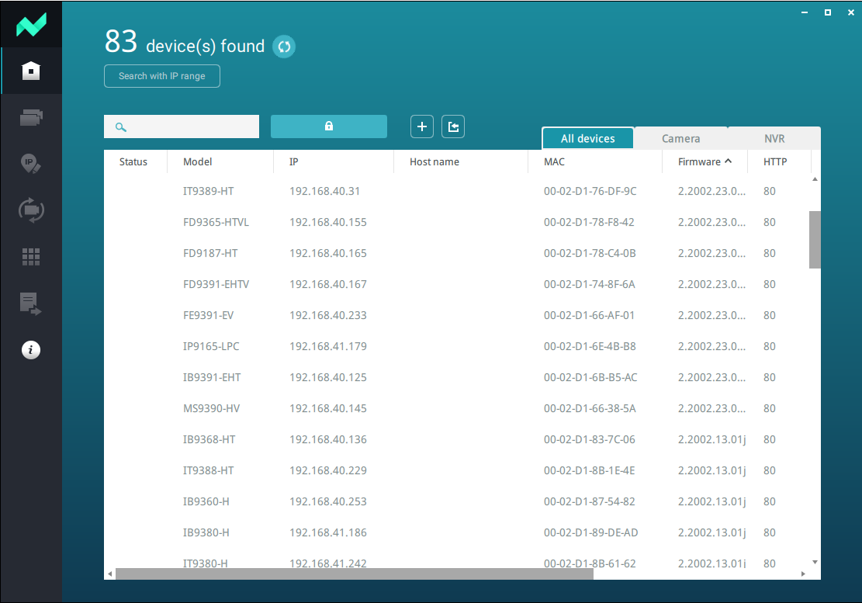Open the IP setup tool

[x=31, y=163]
